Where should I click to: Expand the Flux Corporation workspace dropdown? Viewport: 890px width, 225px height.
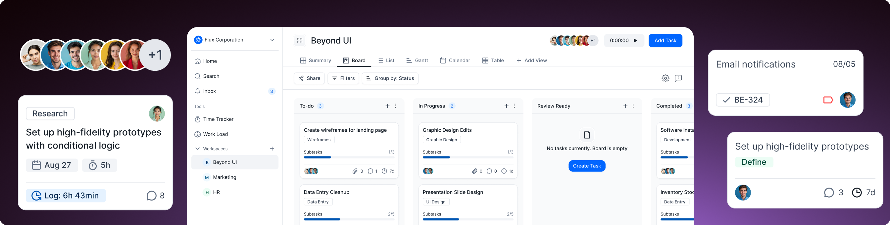272,40
